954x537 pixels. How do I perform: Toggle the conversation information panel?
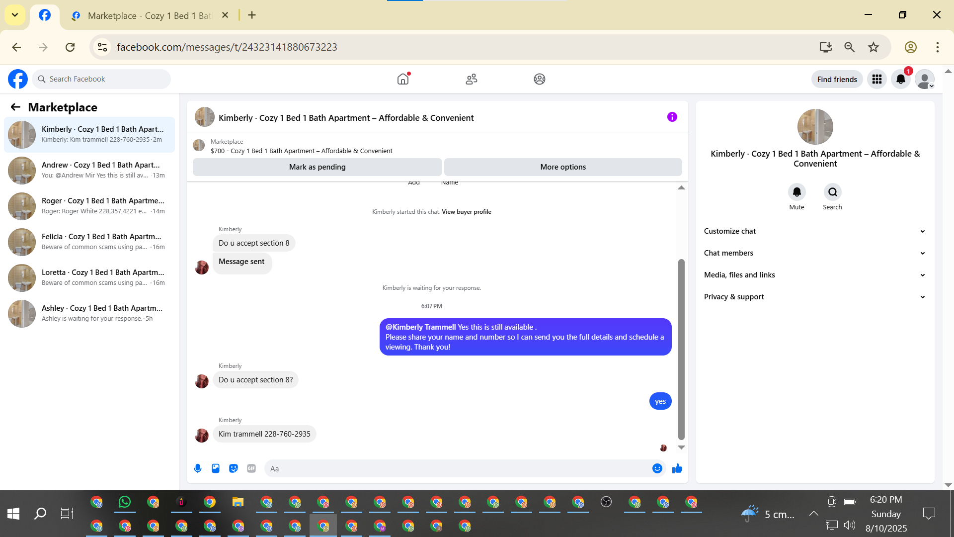click(x=672, y=117)
